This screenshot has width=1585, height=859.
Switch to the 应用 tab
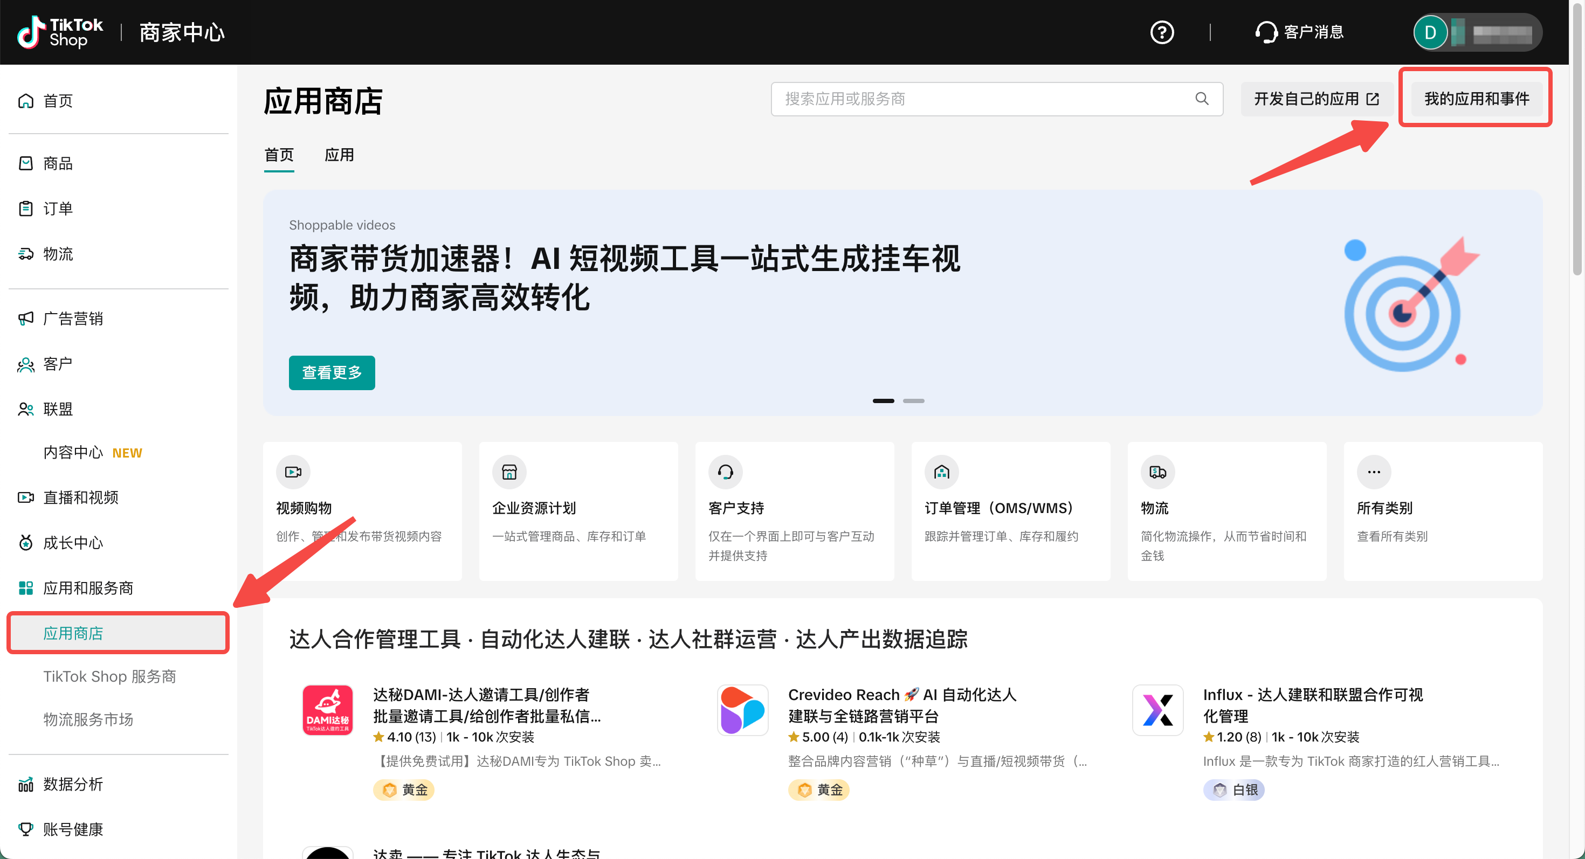[x=339, y=155]
